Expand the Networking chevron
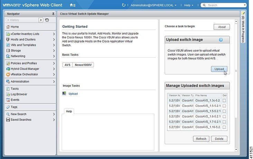This screenshot has height=159, width=253. tap(54, 56)
